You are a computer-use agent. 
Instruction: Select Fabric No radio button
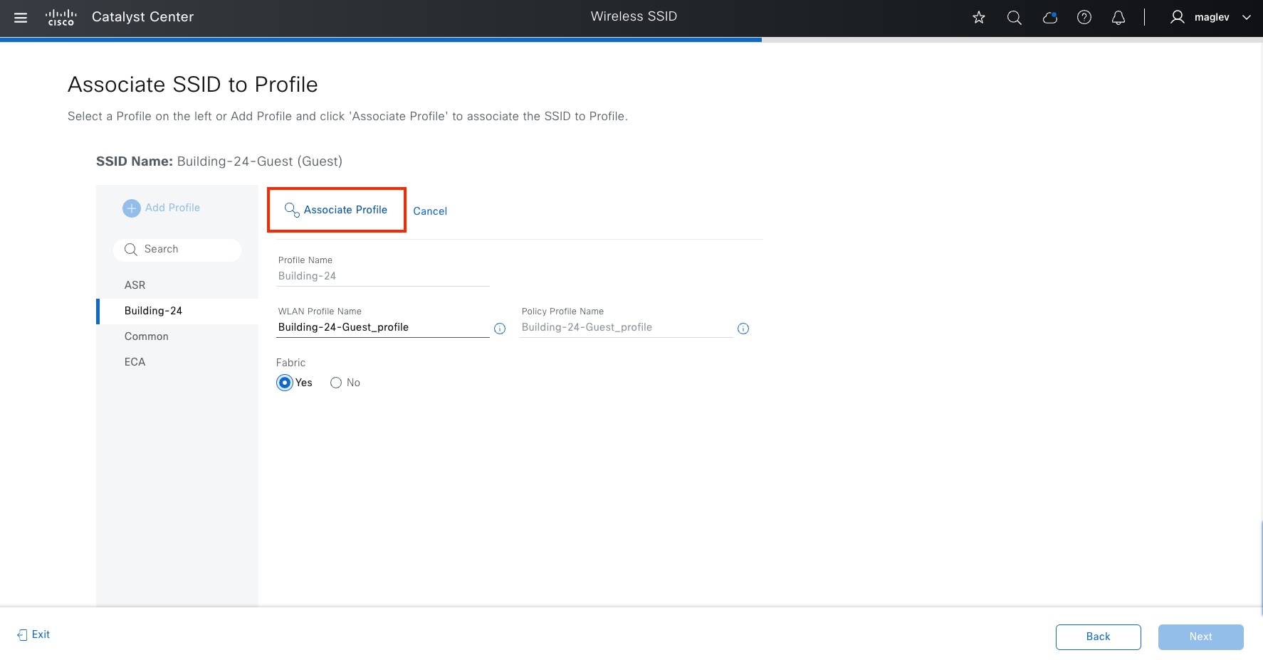tap(336, 383)
